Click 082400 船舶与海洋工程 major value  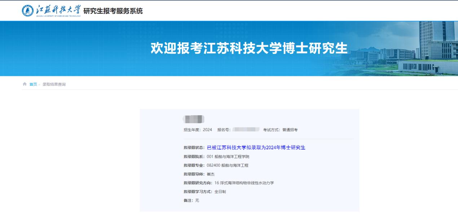(228, 165)
